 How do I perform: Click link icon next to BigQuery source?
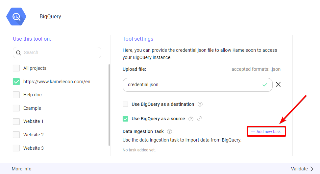(199, 119)
